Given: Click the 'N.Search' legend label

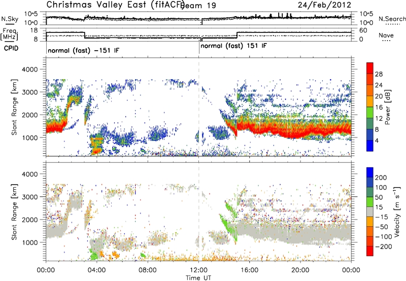Looking at the screenshot, I should (392, 19).
